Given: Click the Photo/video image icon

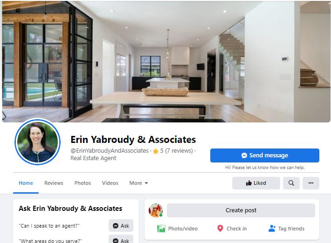Looking at the screenshot, I should (x=161, y=229).
